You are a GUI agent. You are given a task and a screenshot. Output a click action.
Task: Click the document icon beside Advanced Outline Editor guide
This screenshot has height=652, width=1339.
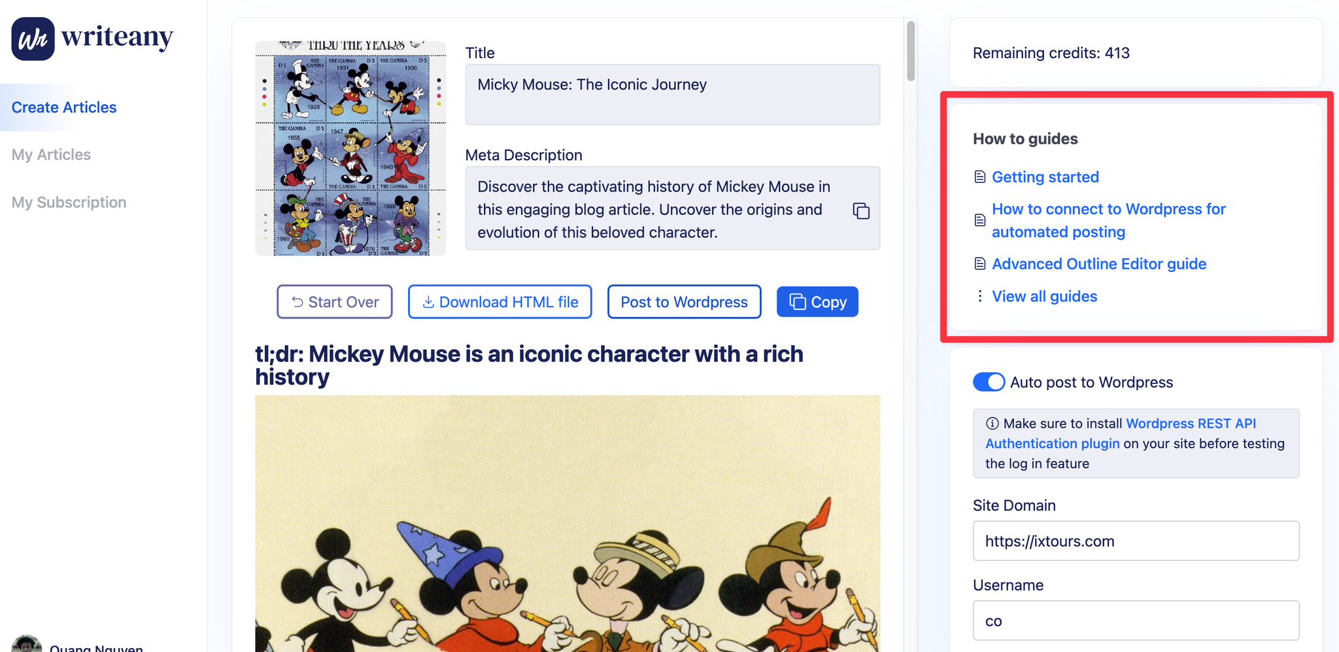pos(979,264)
